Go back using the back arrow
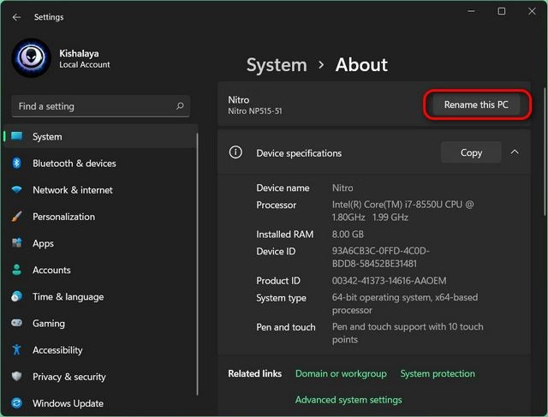 tap(16, 17)
